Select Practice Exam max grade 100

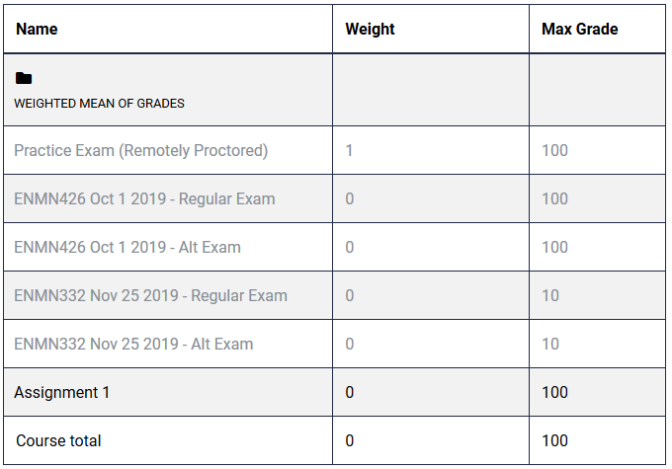[555, 150]
